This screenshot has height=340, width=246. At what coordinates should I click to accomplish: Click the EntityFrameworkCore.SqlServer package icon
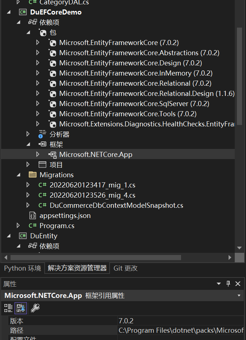53,104
